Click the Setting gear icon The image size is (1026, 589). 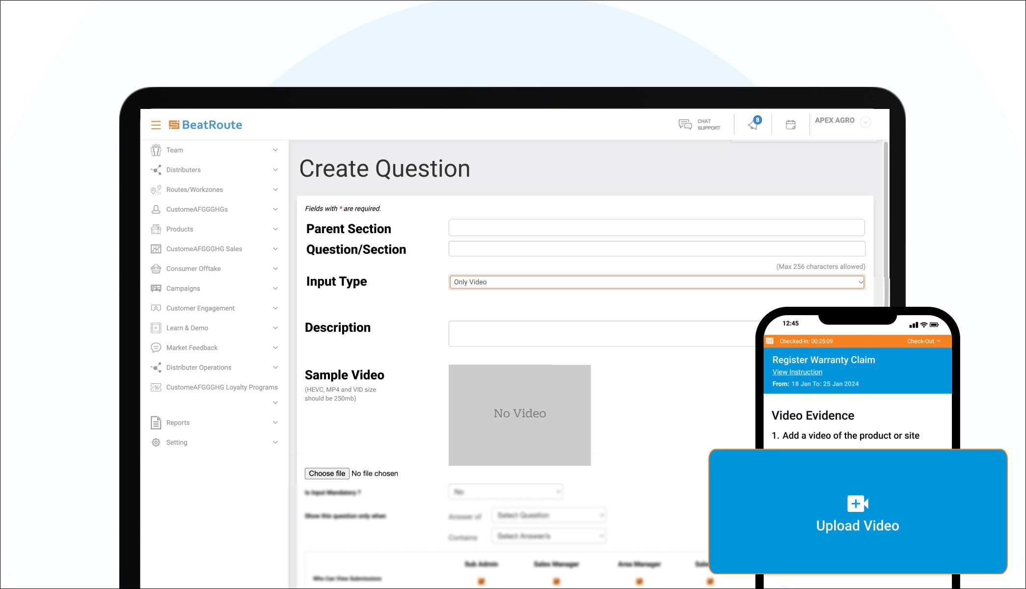click(156, 442)
